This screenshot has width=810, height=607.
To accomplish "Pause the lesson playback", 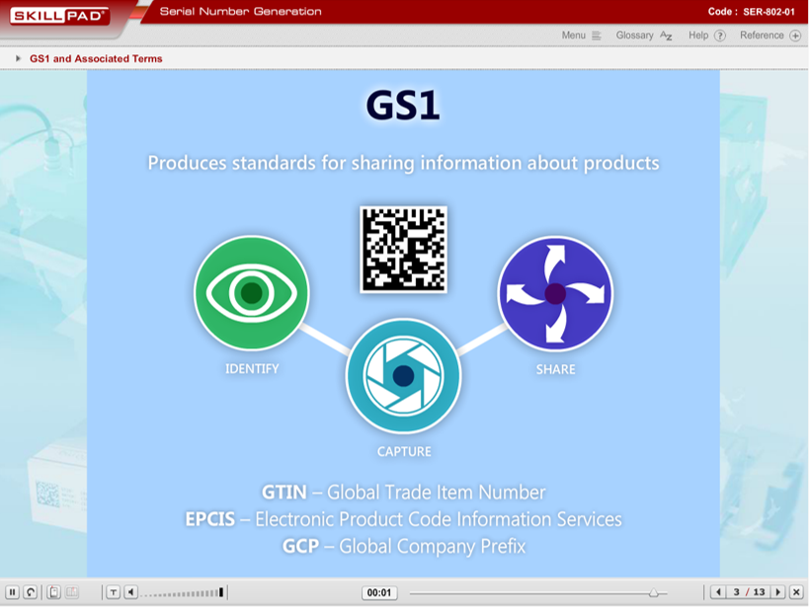I will pyautogui.click(x=13, y=592).
